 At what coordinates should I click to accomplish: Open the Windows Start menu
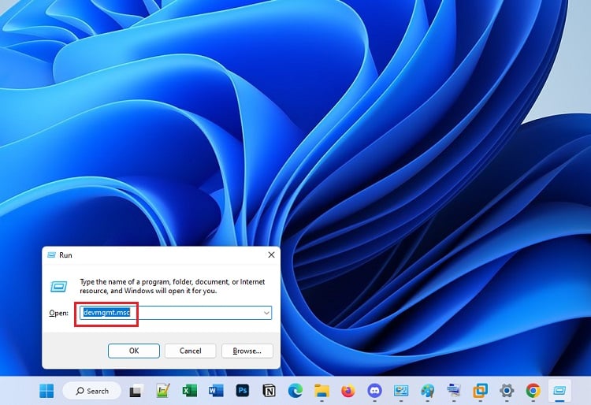tap(46, 391)
